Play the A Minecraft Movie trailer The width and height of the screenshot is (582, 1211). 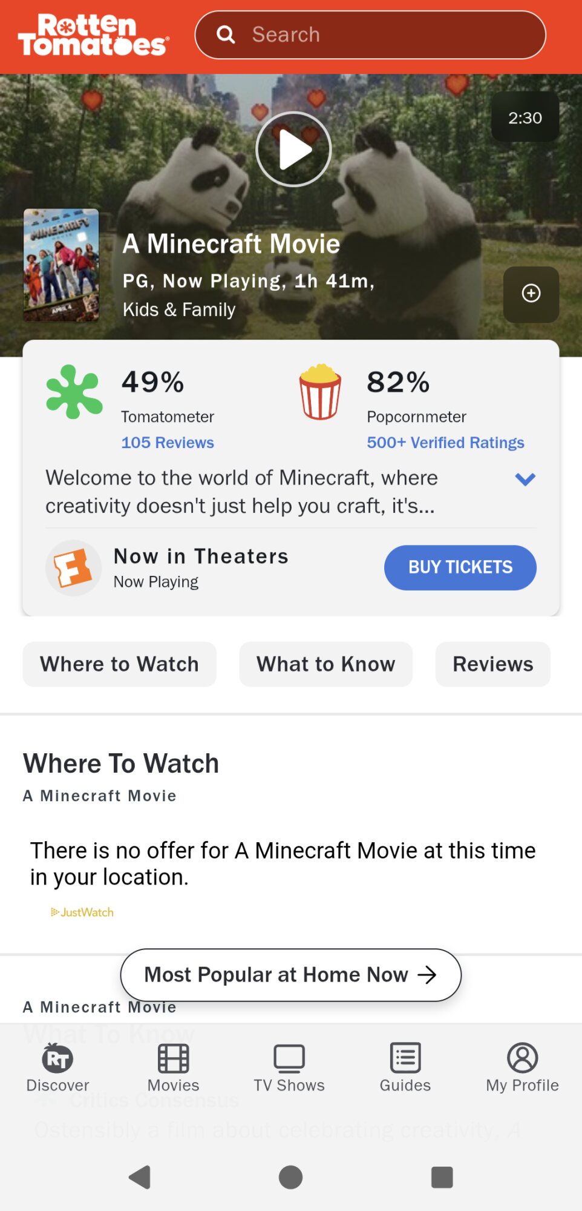coord(293,150)
